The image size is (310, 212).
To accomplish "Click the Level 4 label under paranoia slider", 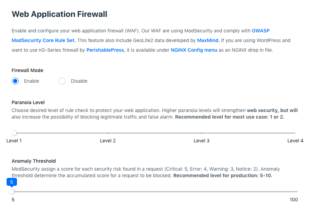I will [295, 141].
